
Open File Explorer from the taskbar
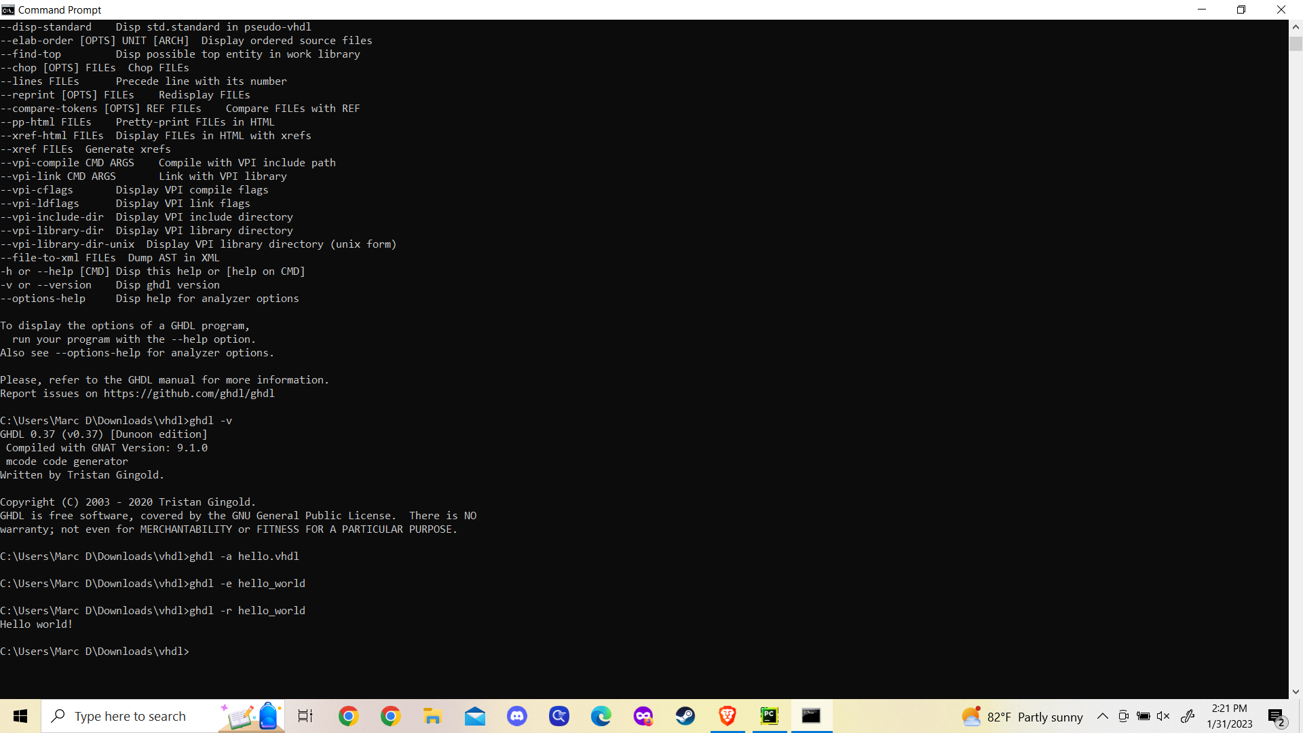click(432, 716)
